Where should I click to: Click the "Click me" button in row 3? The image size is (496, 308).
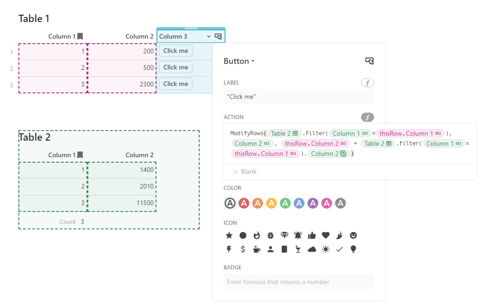click(x=176, y=84)
